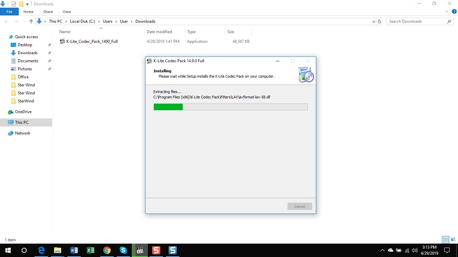Image resolution: width=458 pixels, height=257 pixels.
Task: Start Skype from the taskbar
Action: tap(123, 250)
